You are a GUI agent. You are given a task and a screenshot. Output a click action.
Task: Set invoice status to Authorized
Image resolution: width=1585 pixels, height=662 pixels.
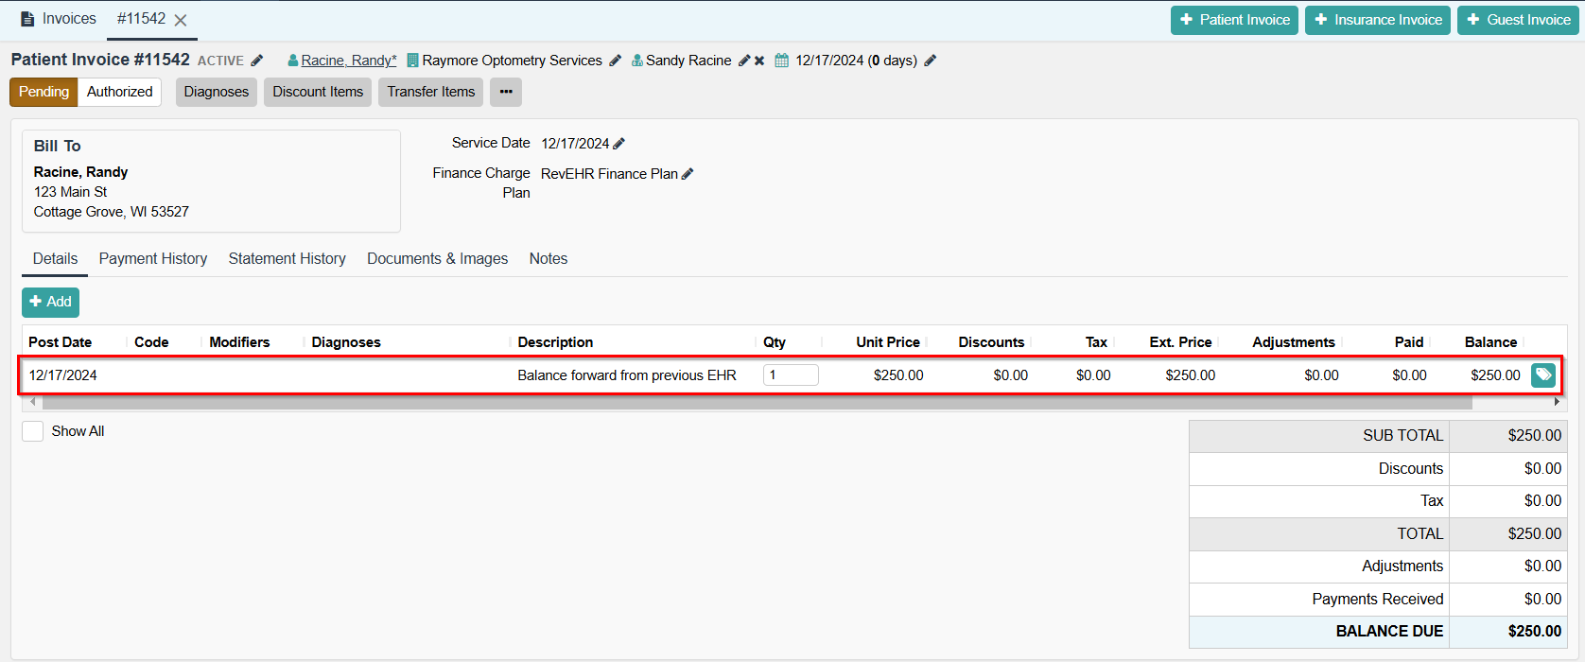[119, 92]
